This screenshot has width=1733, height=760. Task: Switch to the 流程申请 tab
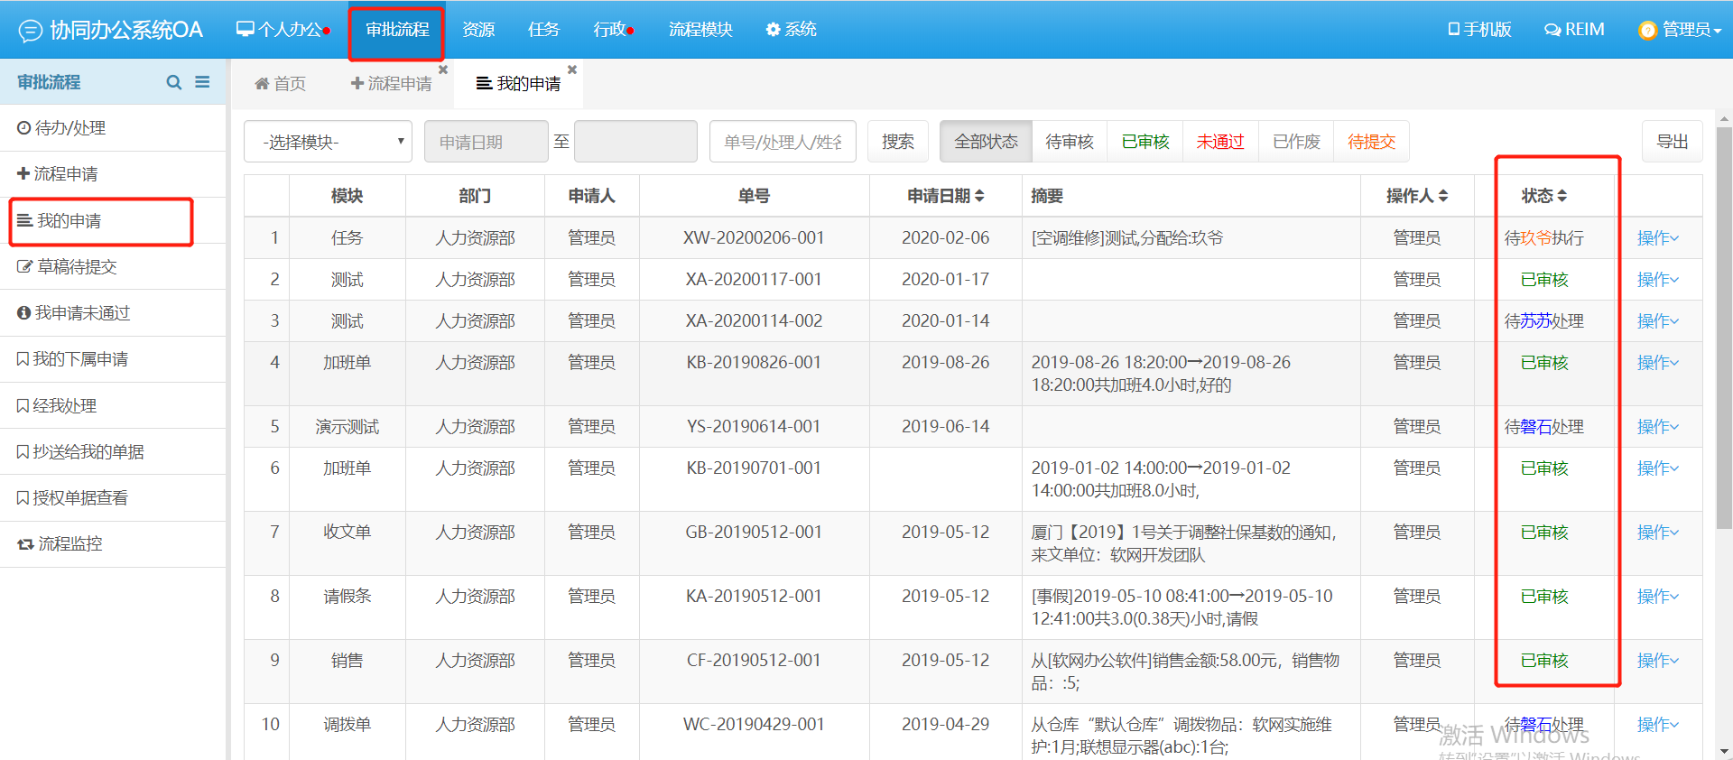(391, 84)
